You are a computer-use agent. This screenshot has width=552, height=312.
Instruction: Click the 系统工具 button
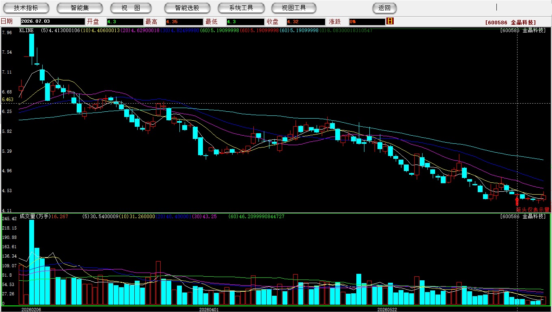click(241, 8)
